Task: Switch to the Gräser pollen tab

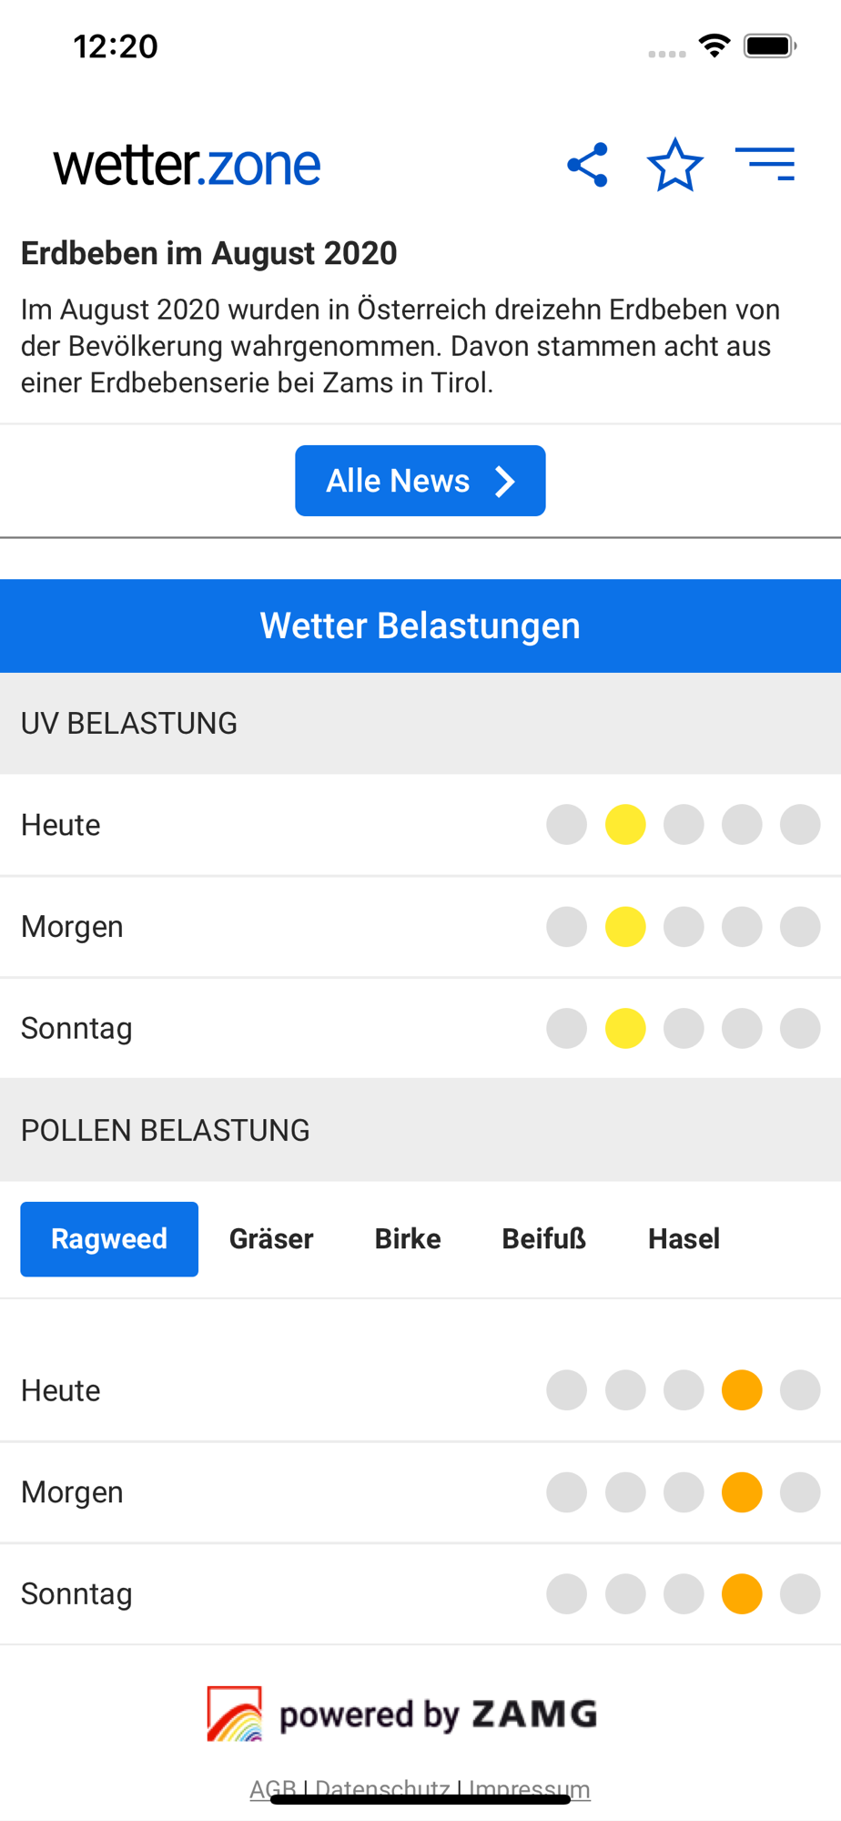Action: point(271,1239)
